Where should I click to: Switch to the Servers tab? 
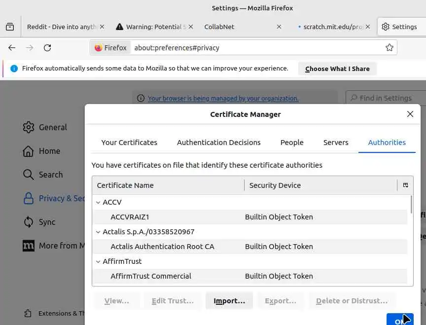336,143
